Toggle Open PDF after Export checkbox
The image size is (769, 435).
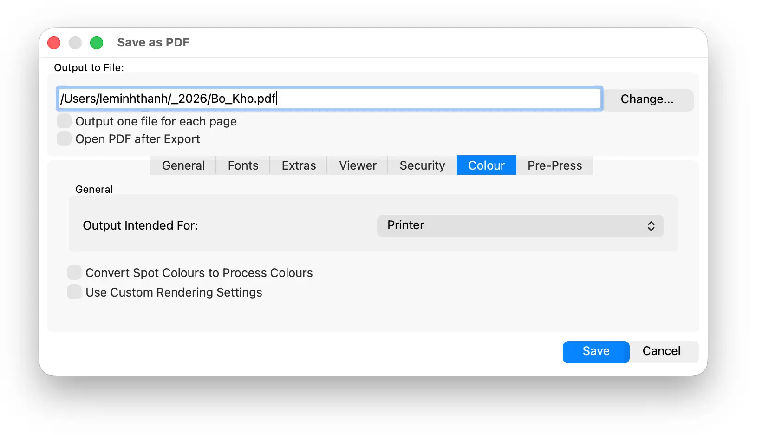64,138
